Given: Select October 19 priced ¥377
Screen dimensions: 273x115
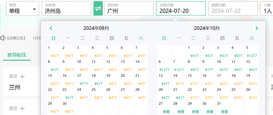Looking at the screenshot, I should 252,80.
